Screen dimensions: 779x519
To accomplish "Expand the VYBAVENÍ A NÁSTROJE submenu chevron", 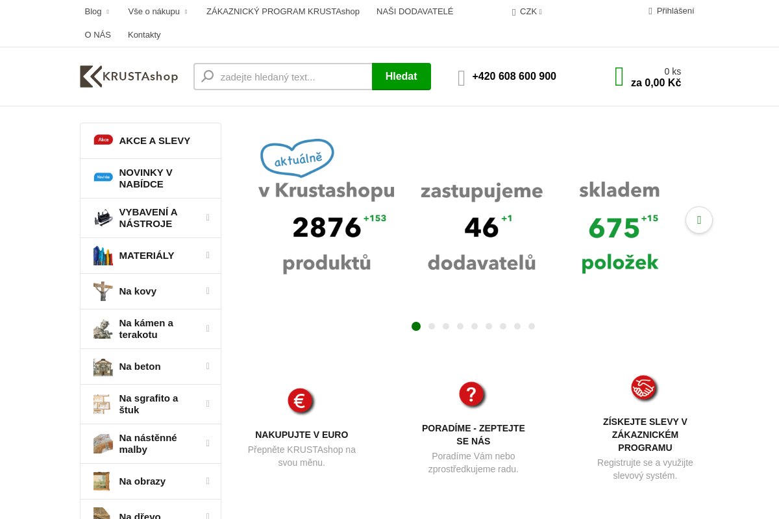I will pyautogui.click(x=208, y=218).
